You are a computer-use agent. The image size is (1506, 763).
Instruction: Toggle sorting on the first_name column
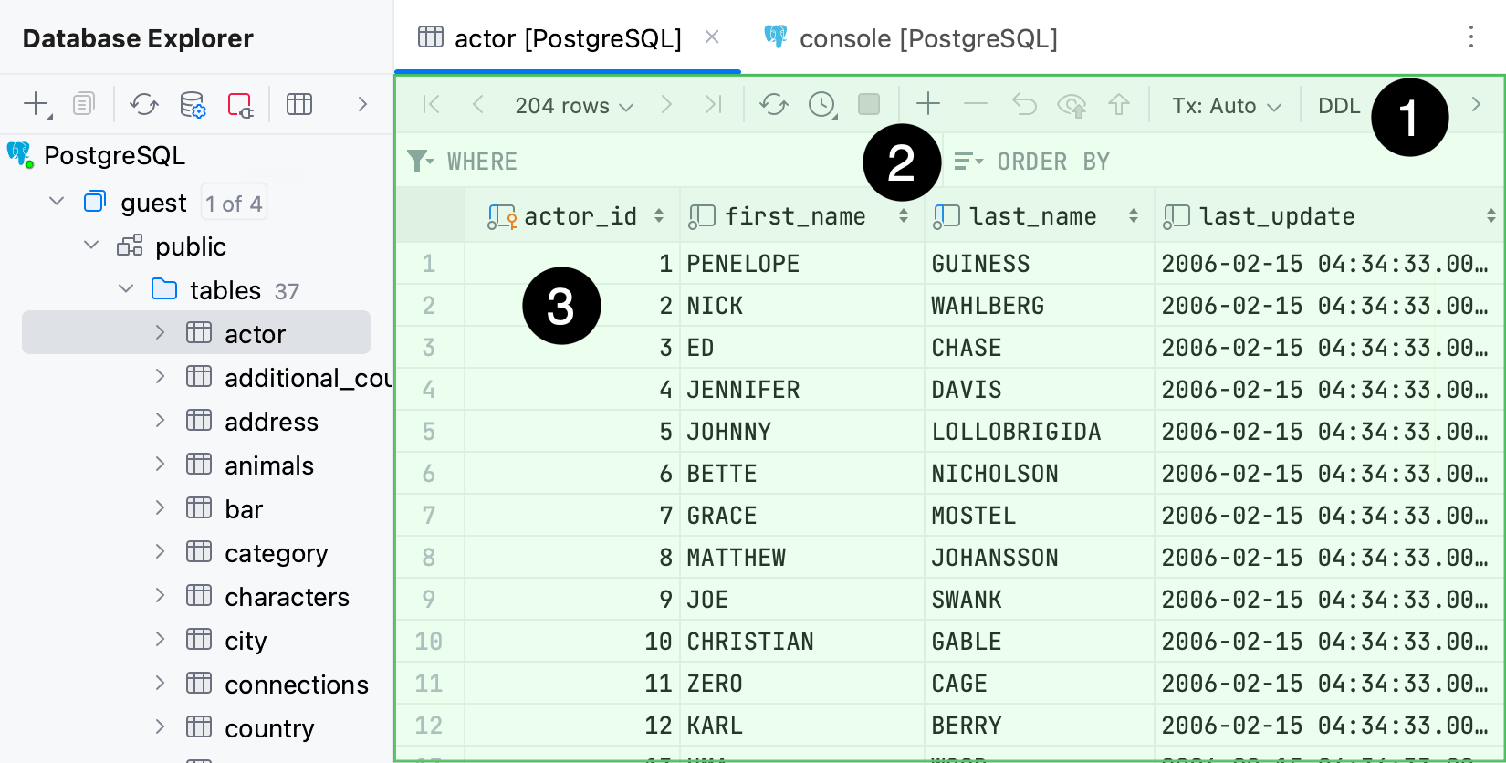pyautogui.click(x=903, y=216)
